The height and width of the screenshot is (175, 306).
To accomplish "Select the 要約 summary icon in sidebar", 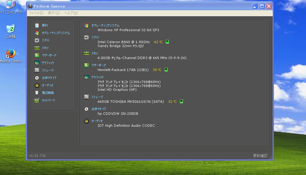I will pyautogui.click(x=37, y=25).
